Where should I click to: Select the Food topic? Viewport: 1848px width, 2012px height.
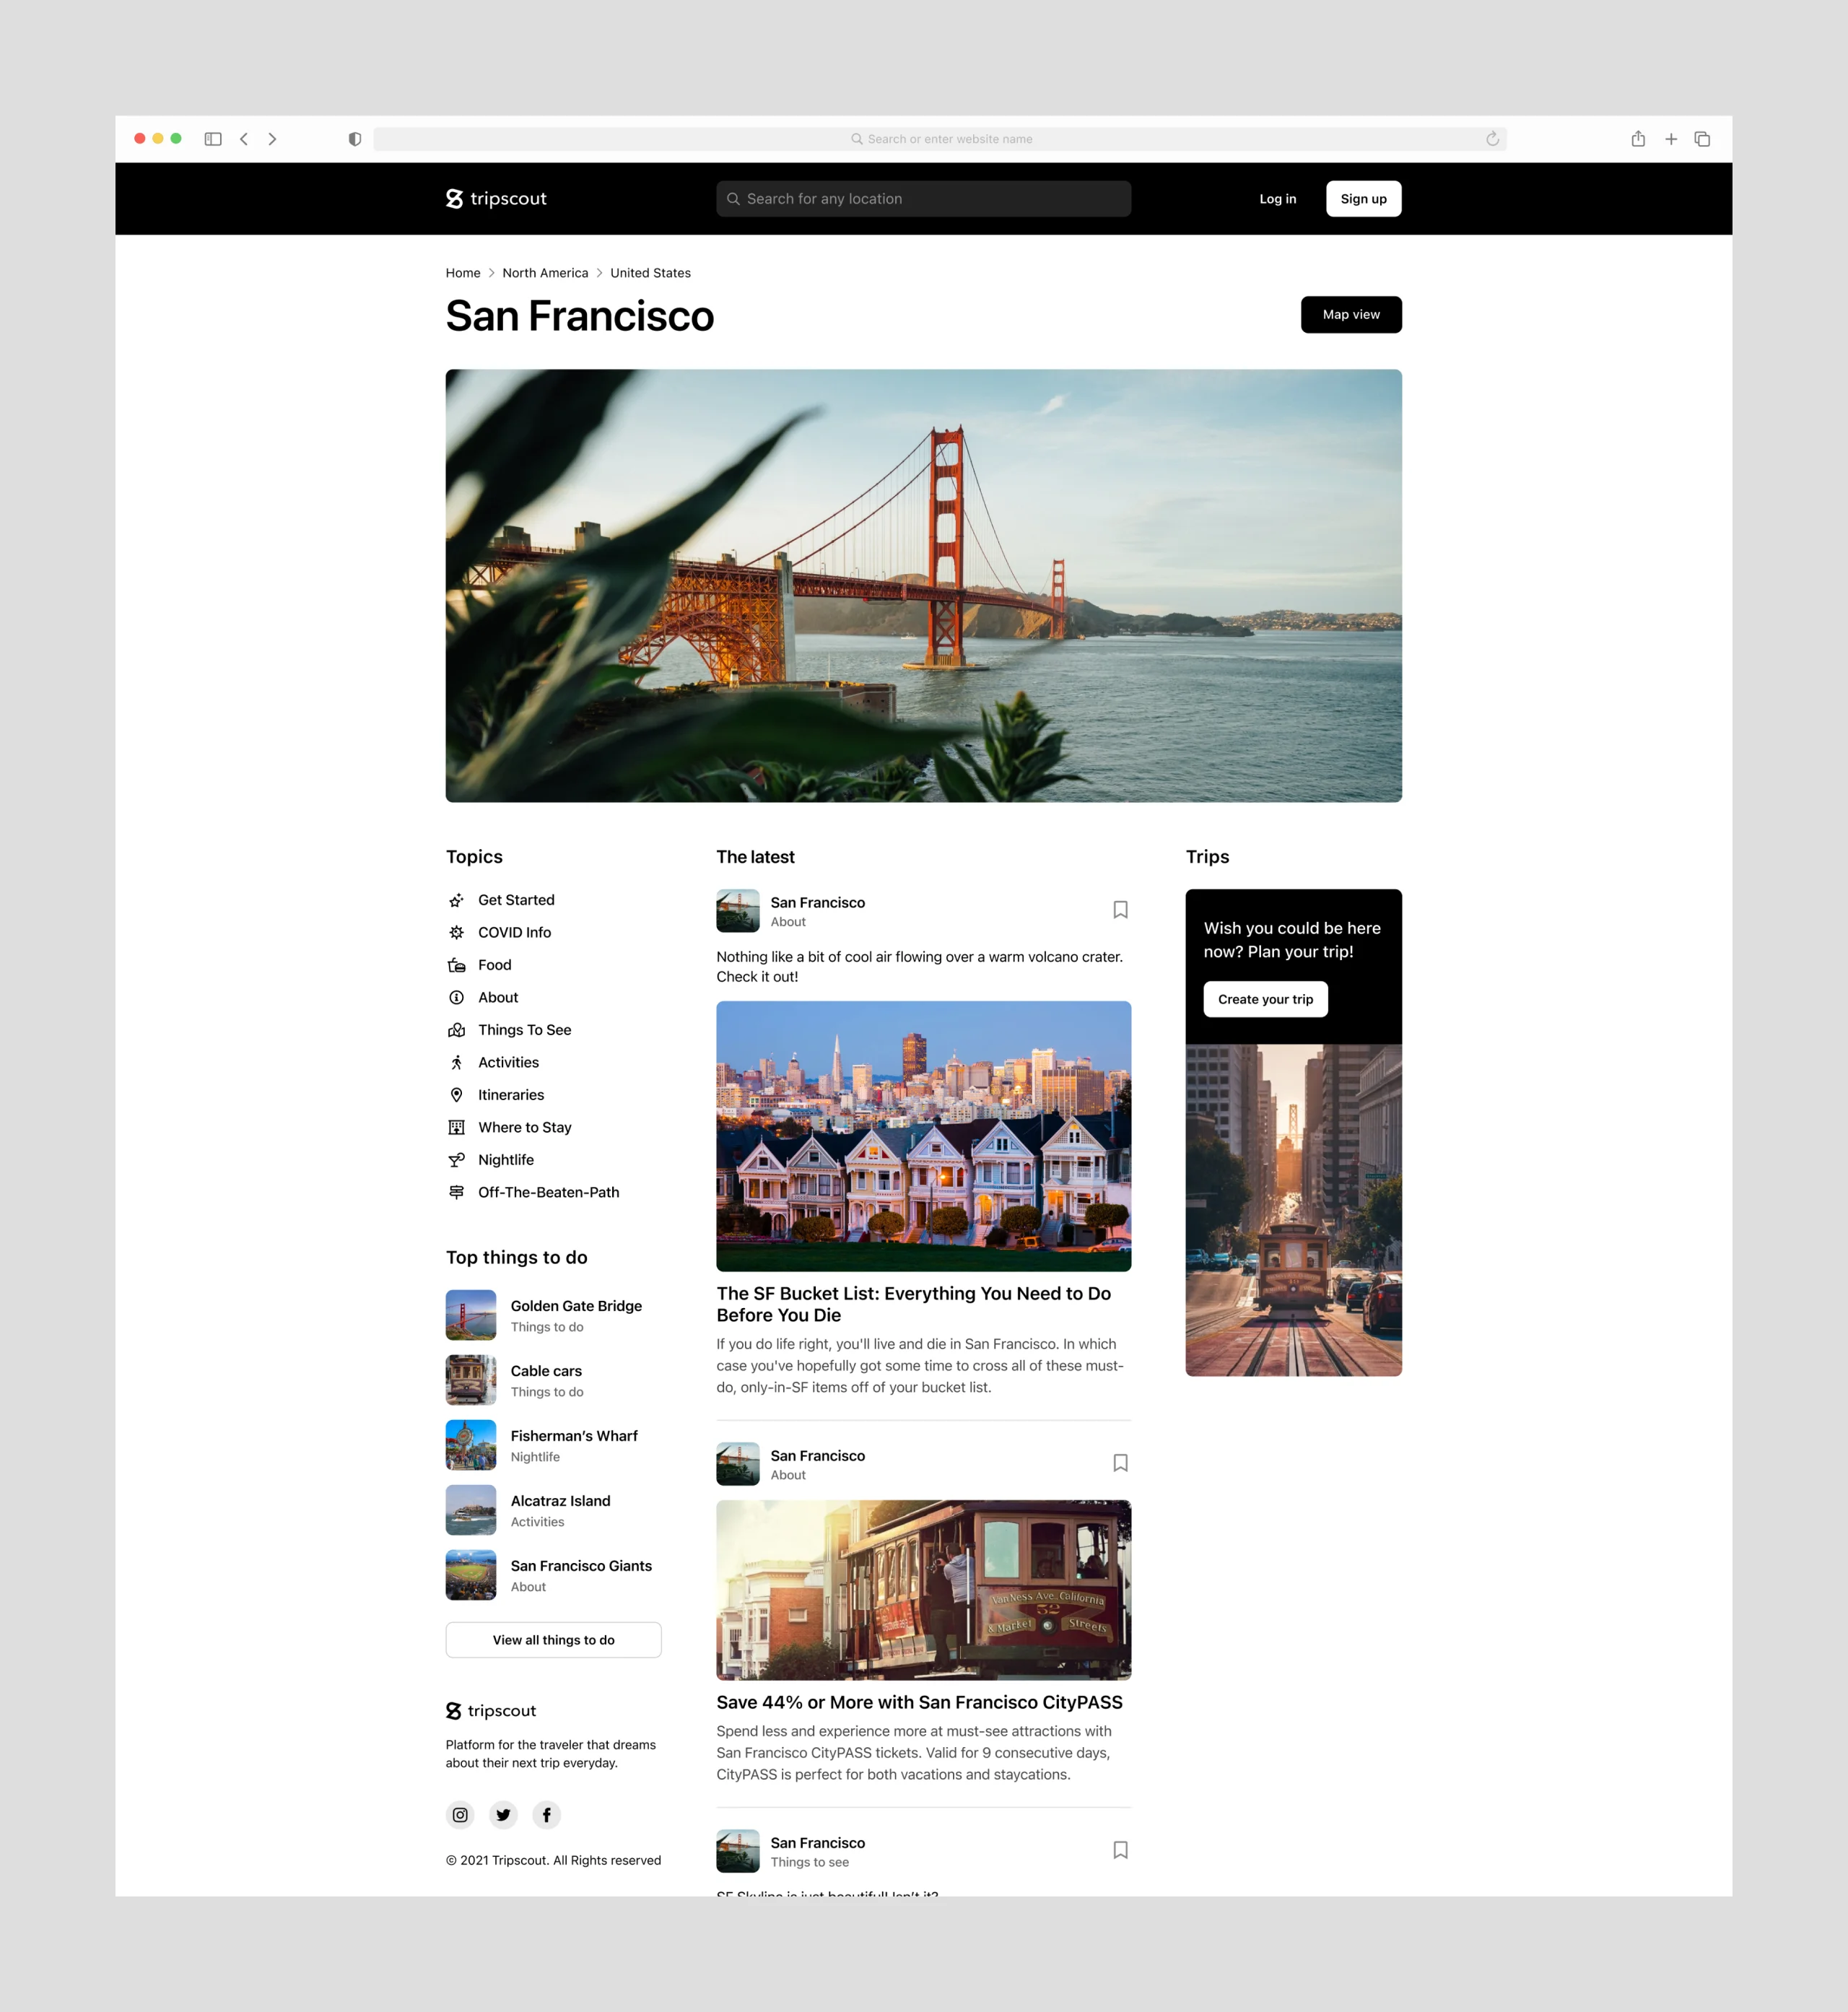coord(494,965)
